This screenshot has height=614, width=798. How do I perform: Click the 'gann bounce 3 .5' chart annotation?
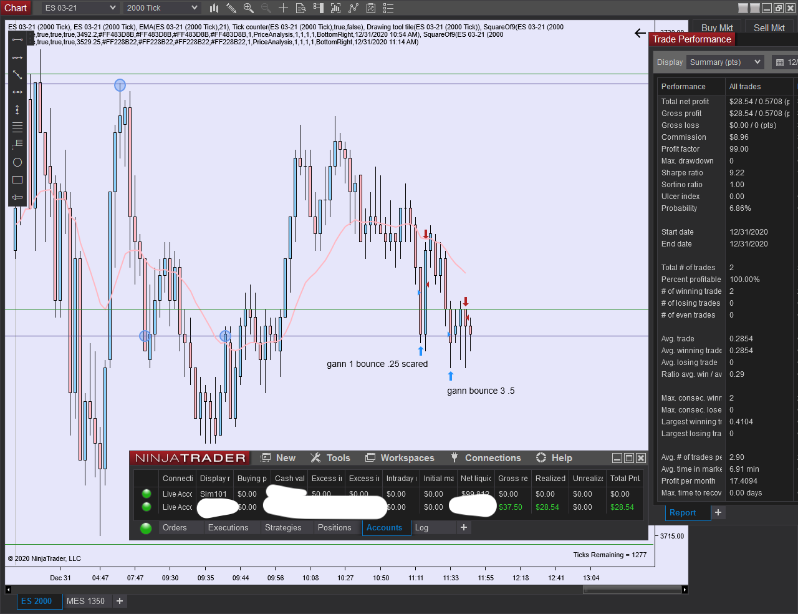pos(481,391)
